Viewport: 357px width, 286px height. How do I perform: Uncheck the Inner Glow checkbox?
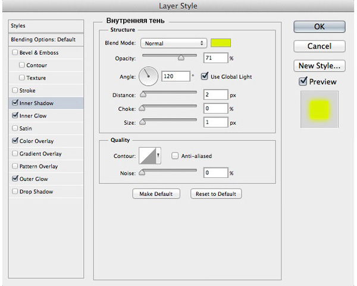pos(15,116)
